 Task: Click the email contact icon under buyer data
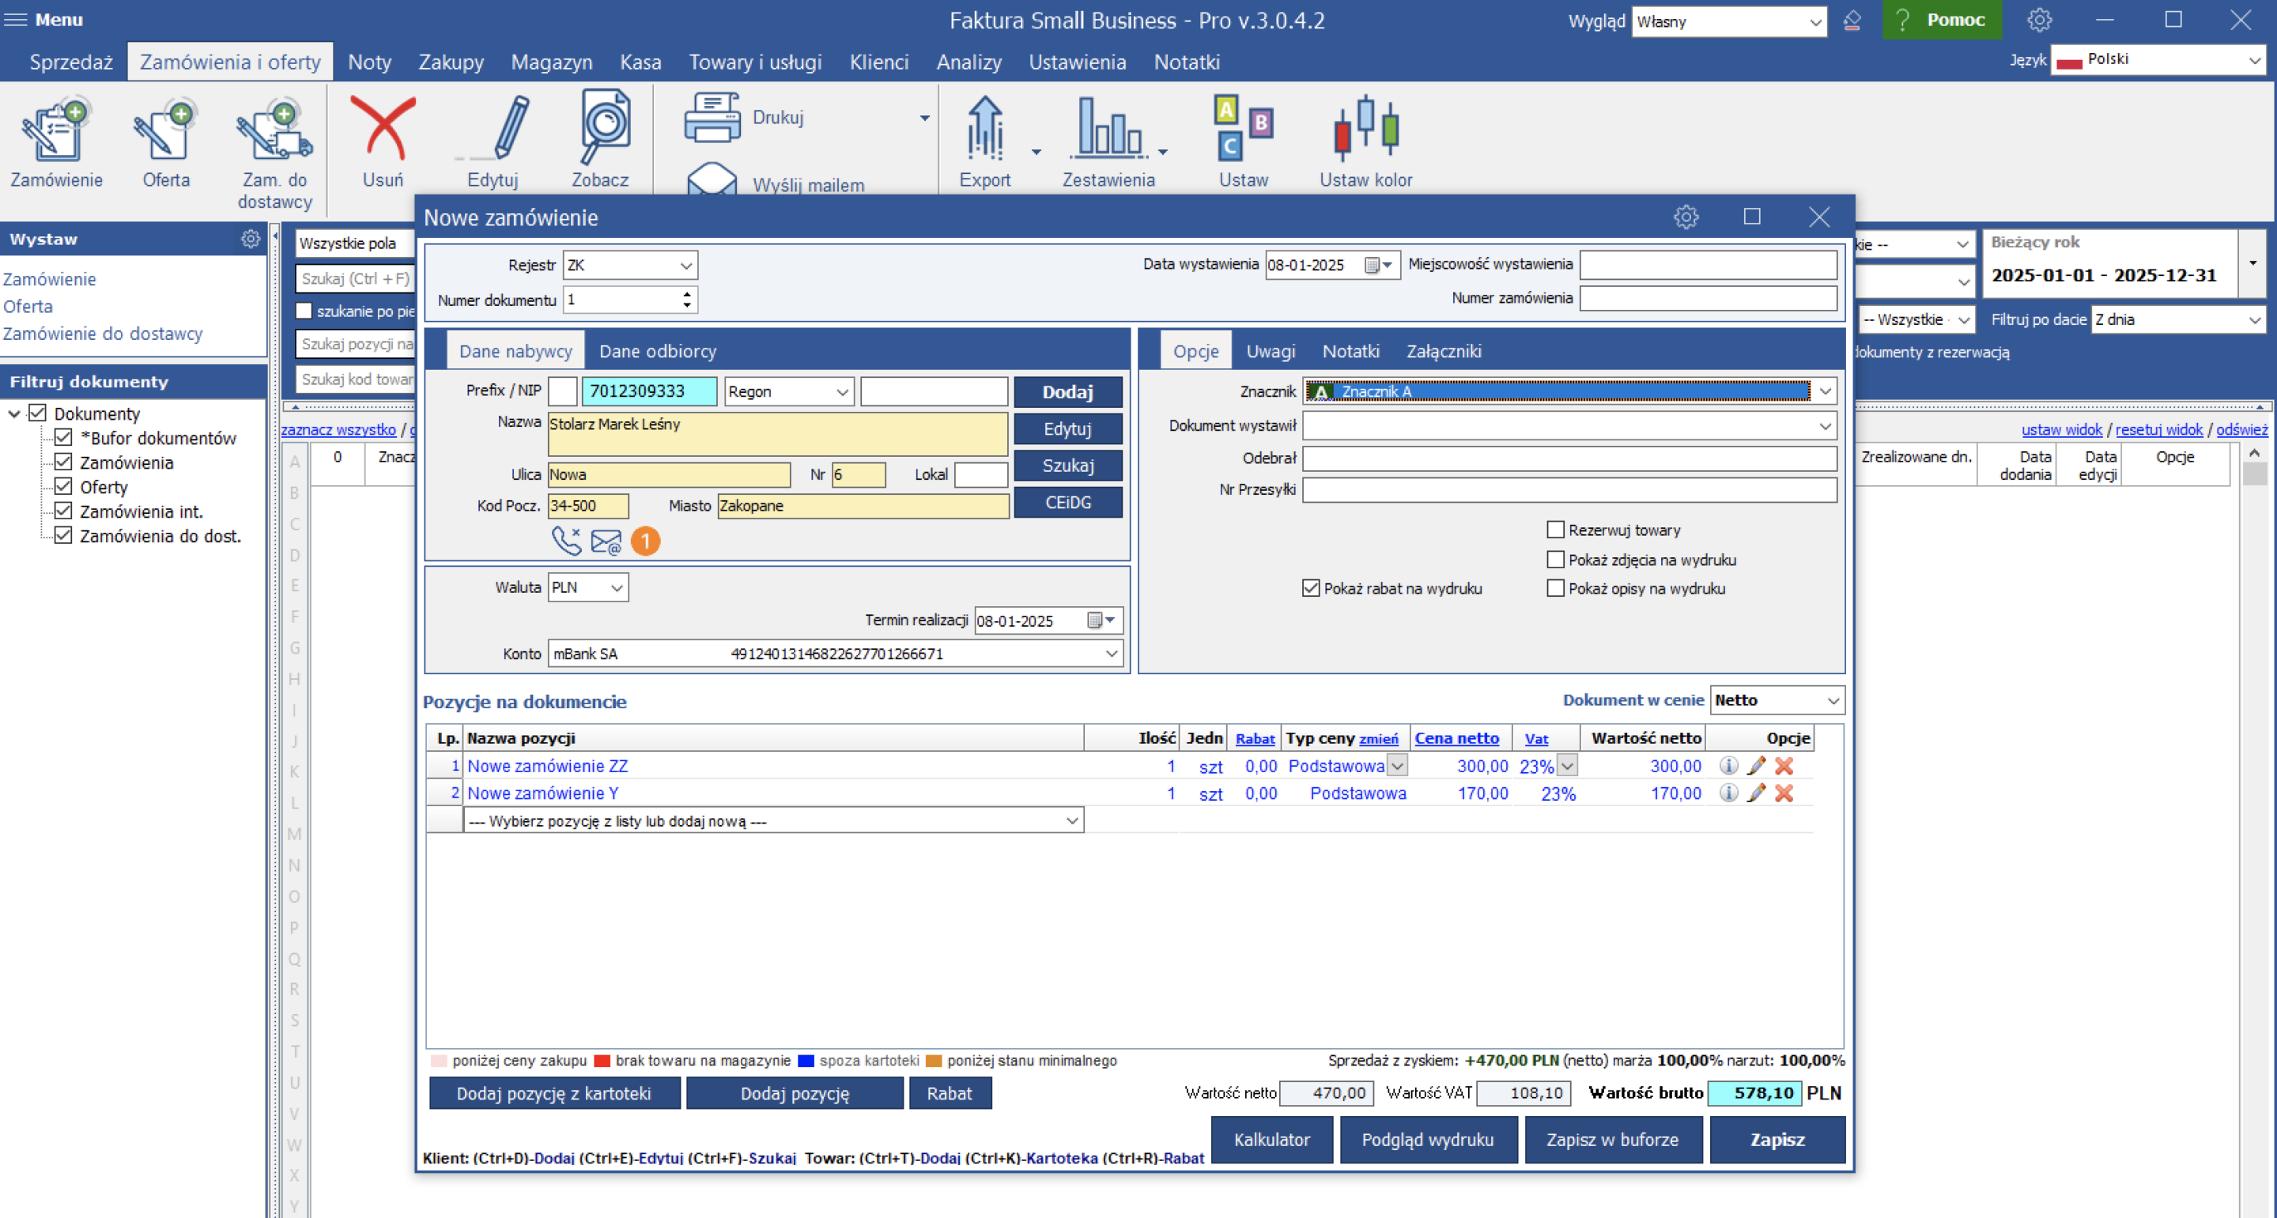[606, 542]
